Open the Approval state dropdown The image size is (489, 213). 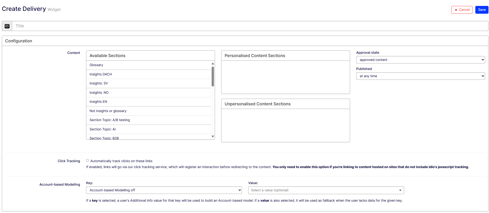420,60
